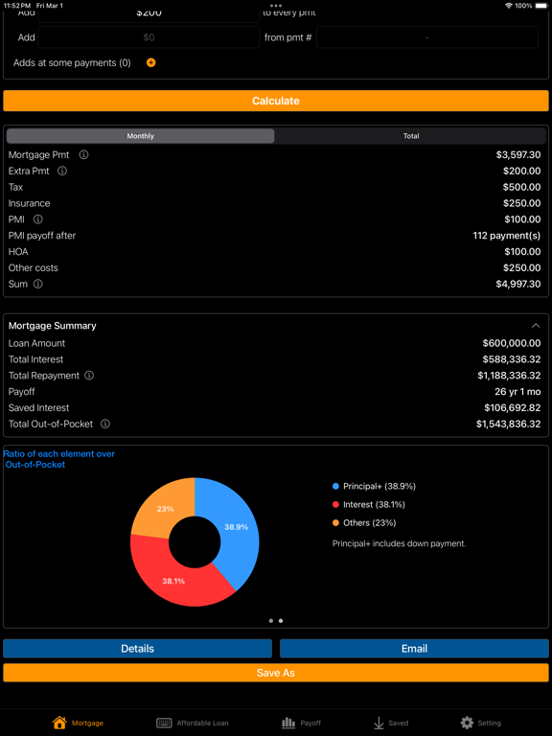
Task: Tap the $1,543,836.32 out-of-pocket value
Action: point(508,424)
